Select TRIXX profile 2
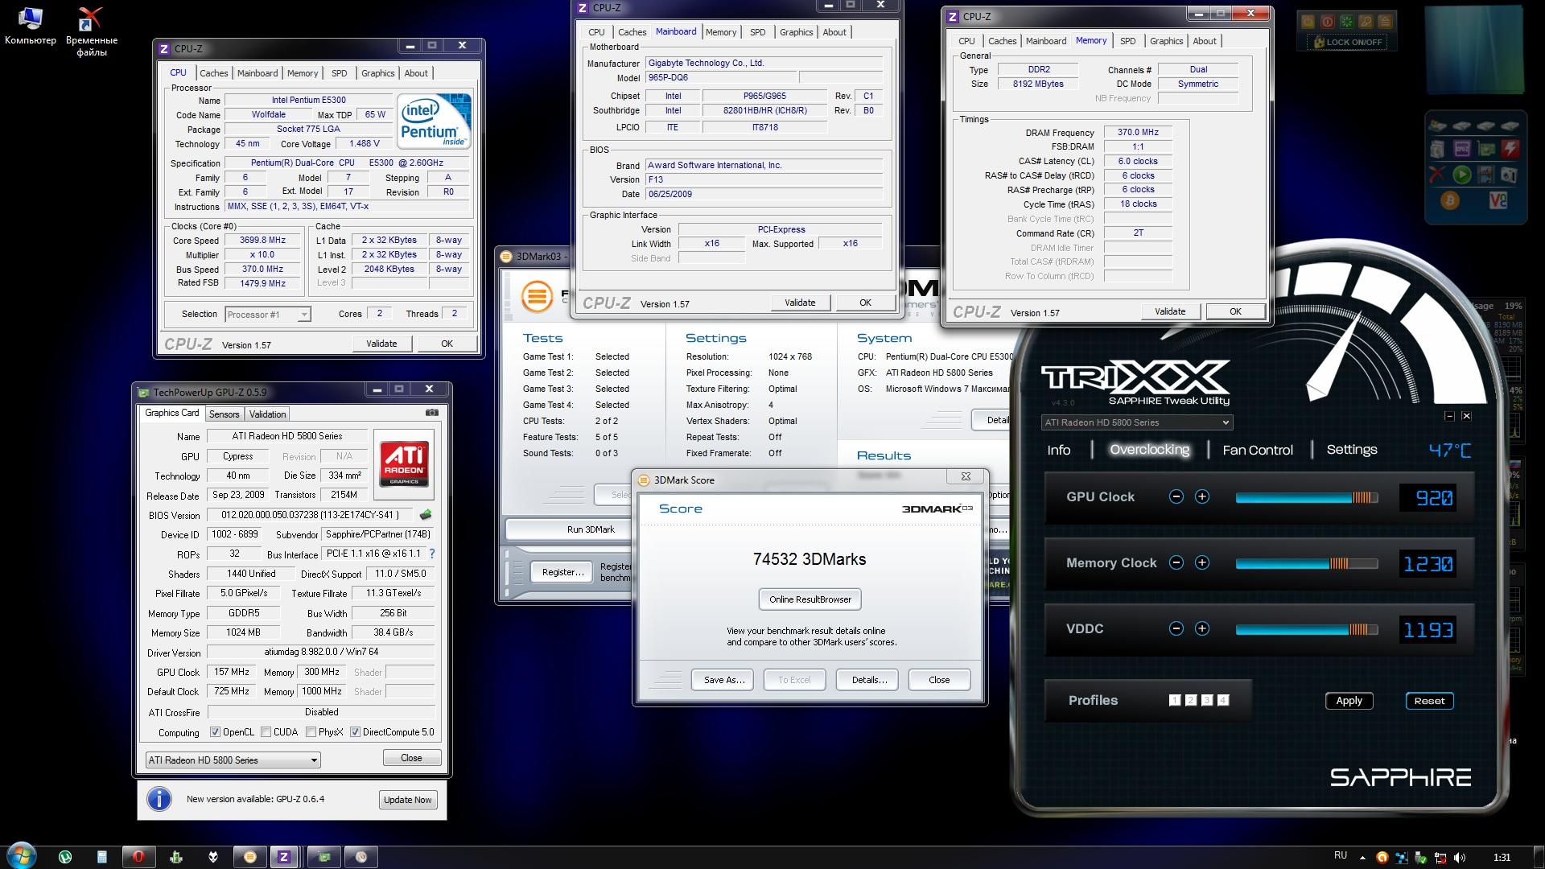Screen dimensions: 1545x869 click(x=1190, y=700)
